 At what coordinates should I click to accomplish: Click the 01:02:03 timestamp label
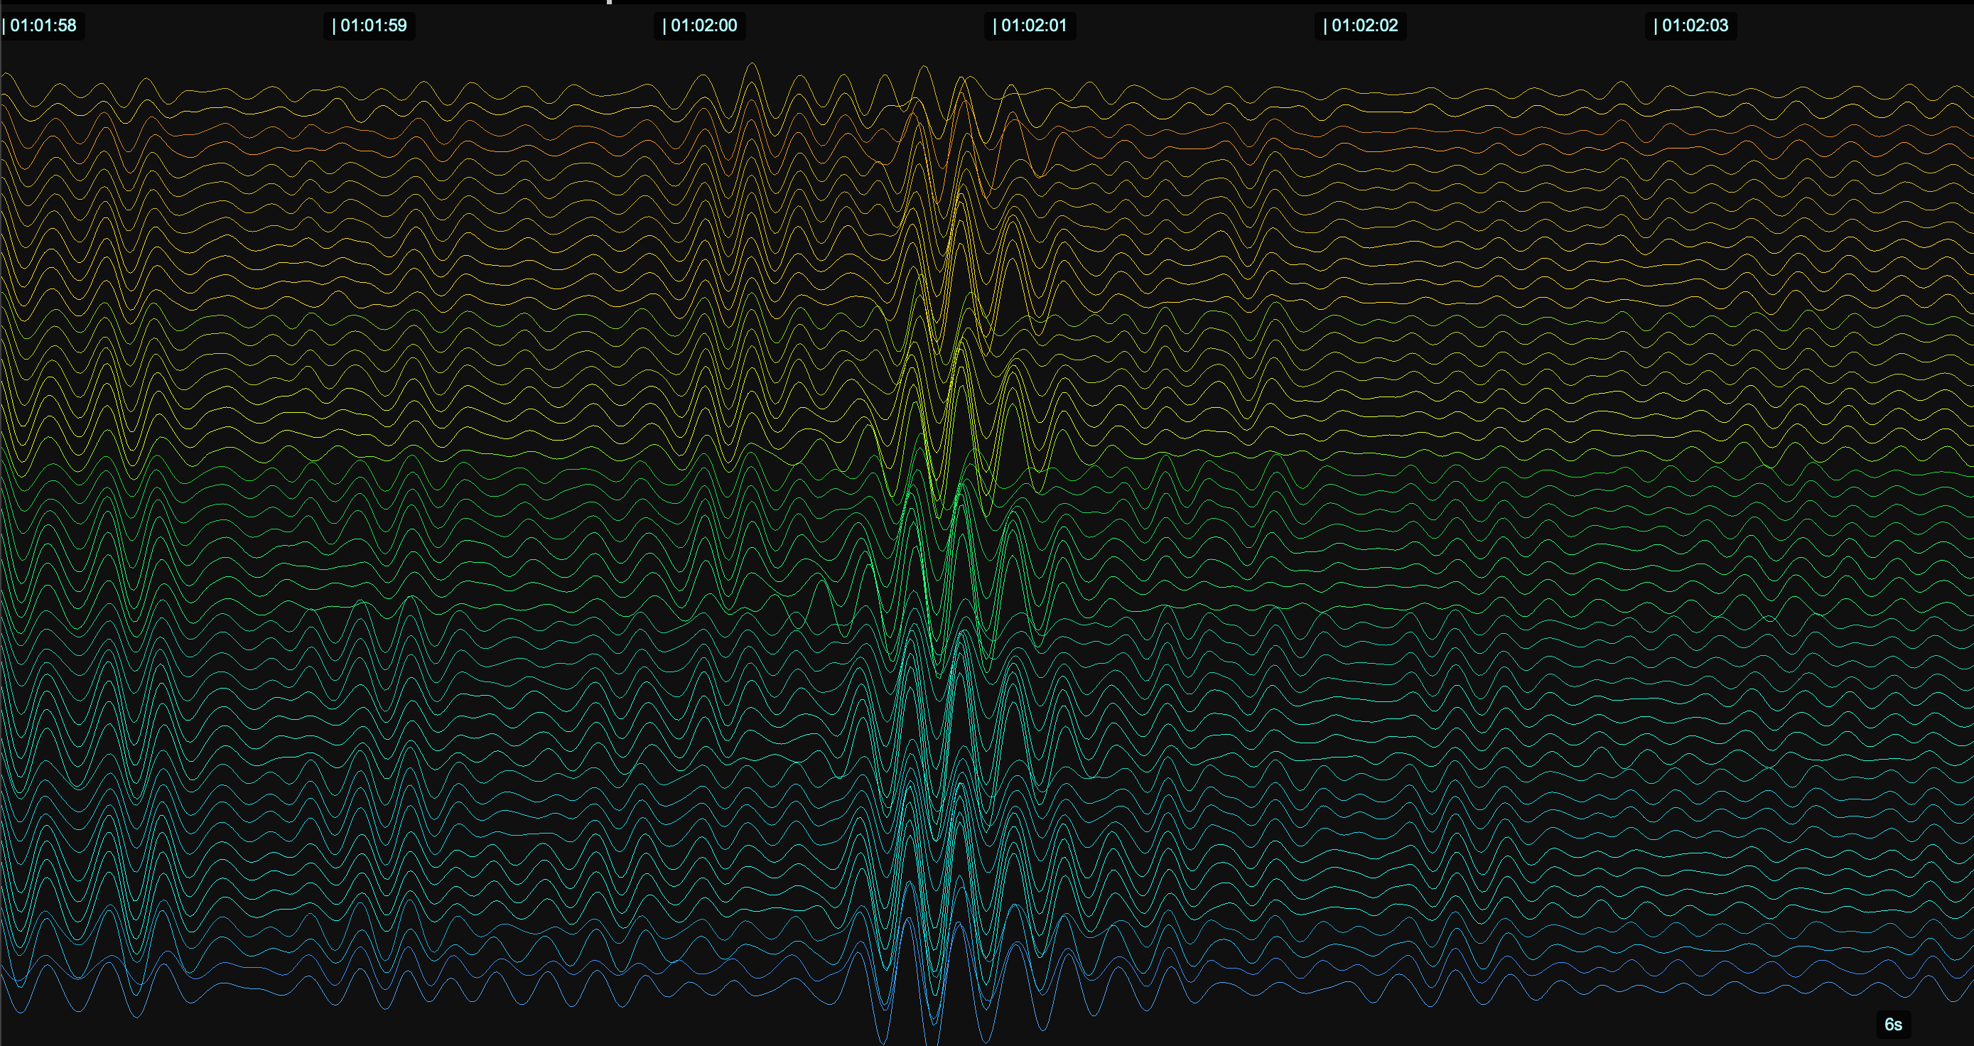pyautogui.click(x=1690, y=26)
